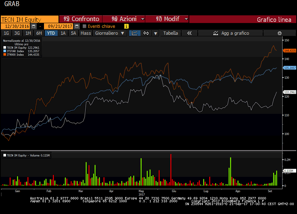Toggle the Eventi chiave checkbox

(84, 26)
